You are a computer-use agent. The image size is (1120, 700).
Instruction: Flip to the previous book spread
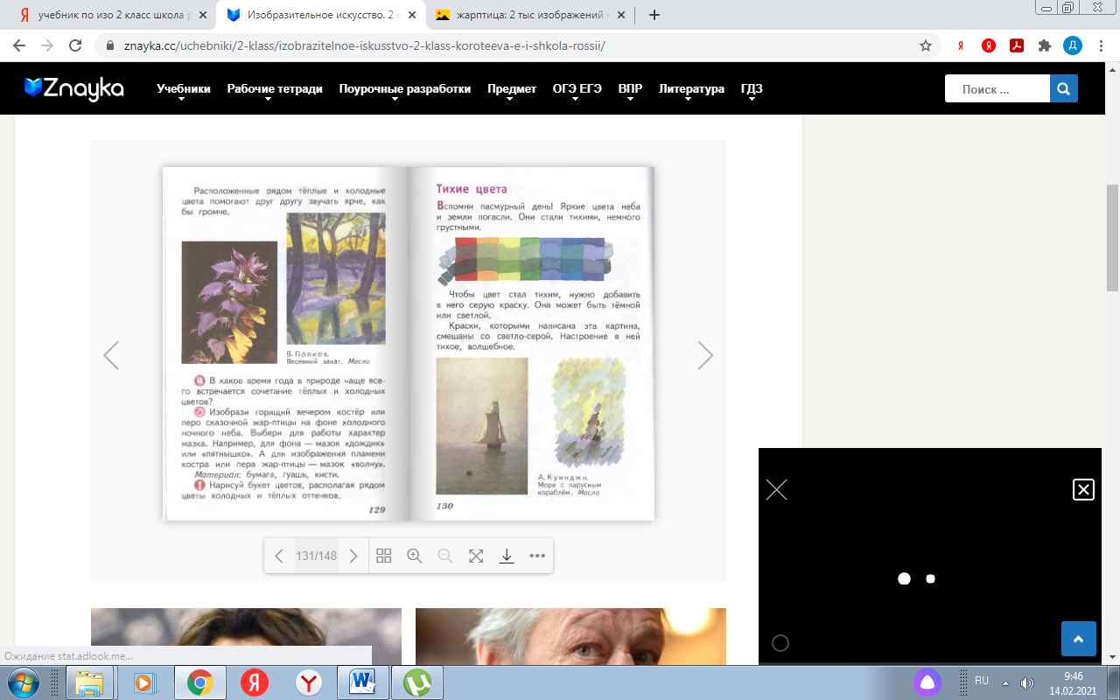coord(111,355)
